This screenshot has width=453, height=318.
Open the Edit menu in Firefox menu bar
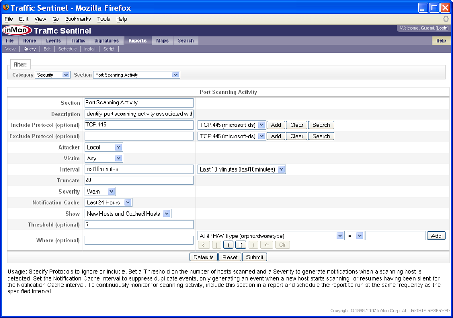24,19
